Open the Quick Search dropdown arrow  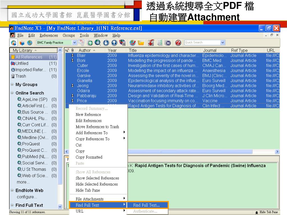(223, 43)
